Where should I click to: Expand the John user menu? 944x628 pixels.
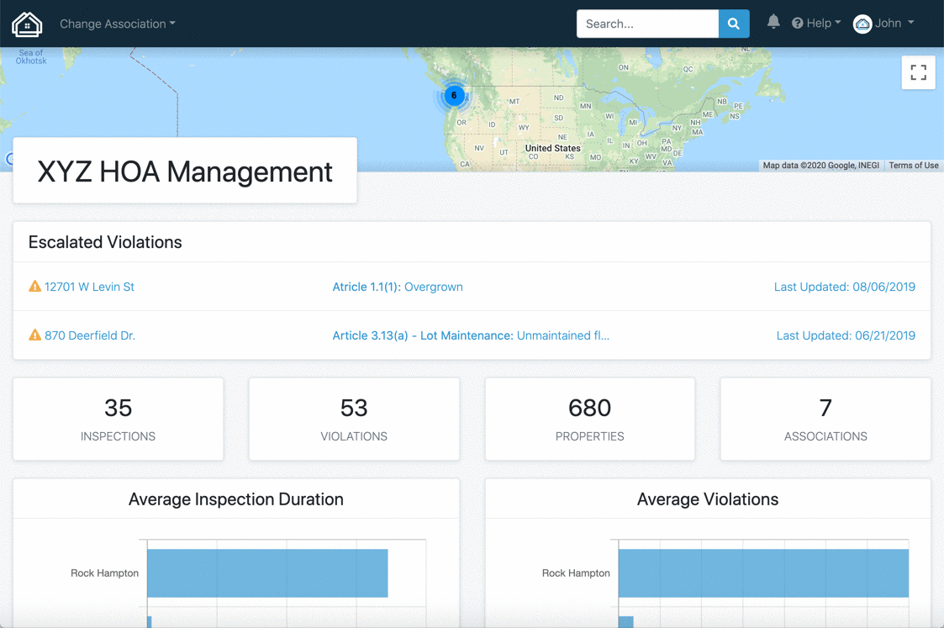(894, 23)
